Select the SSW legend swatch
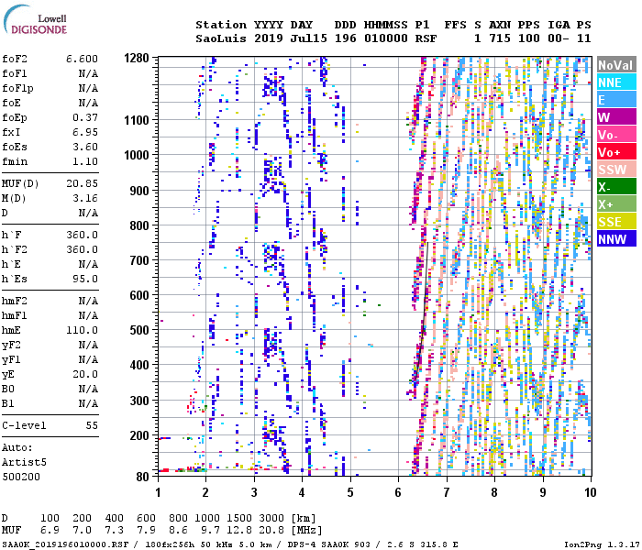The width and height of the screenshot is (642, 550). [x=616, y=170]
